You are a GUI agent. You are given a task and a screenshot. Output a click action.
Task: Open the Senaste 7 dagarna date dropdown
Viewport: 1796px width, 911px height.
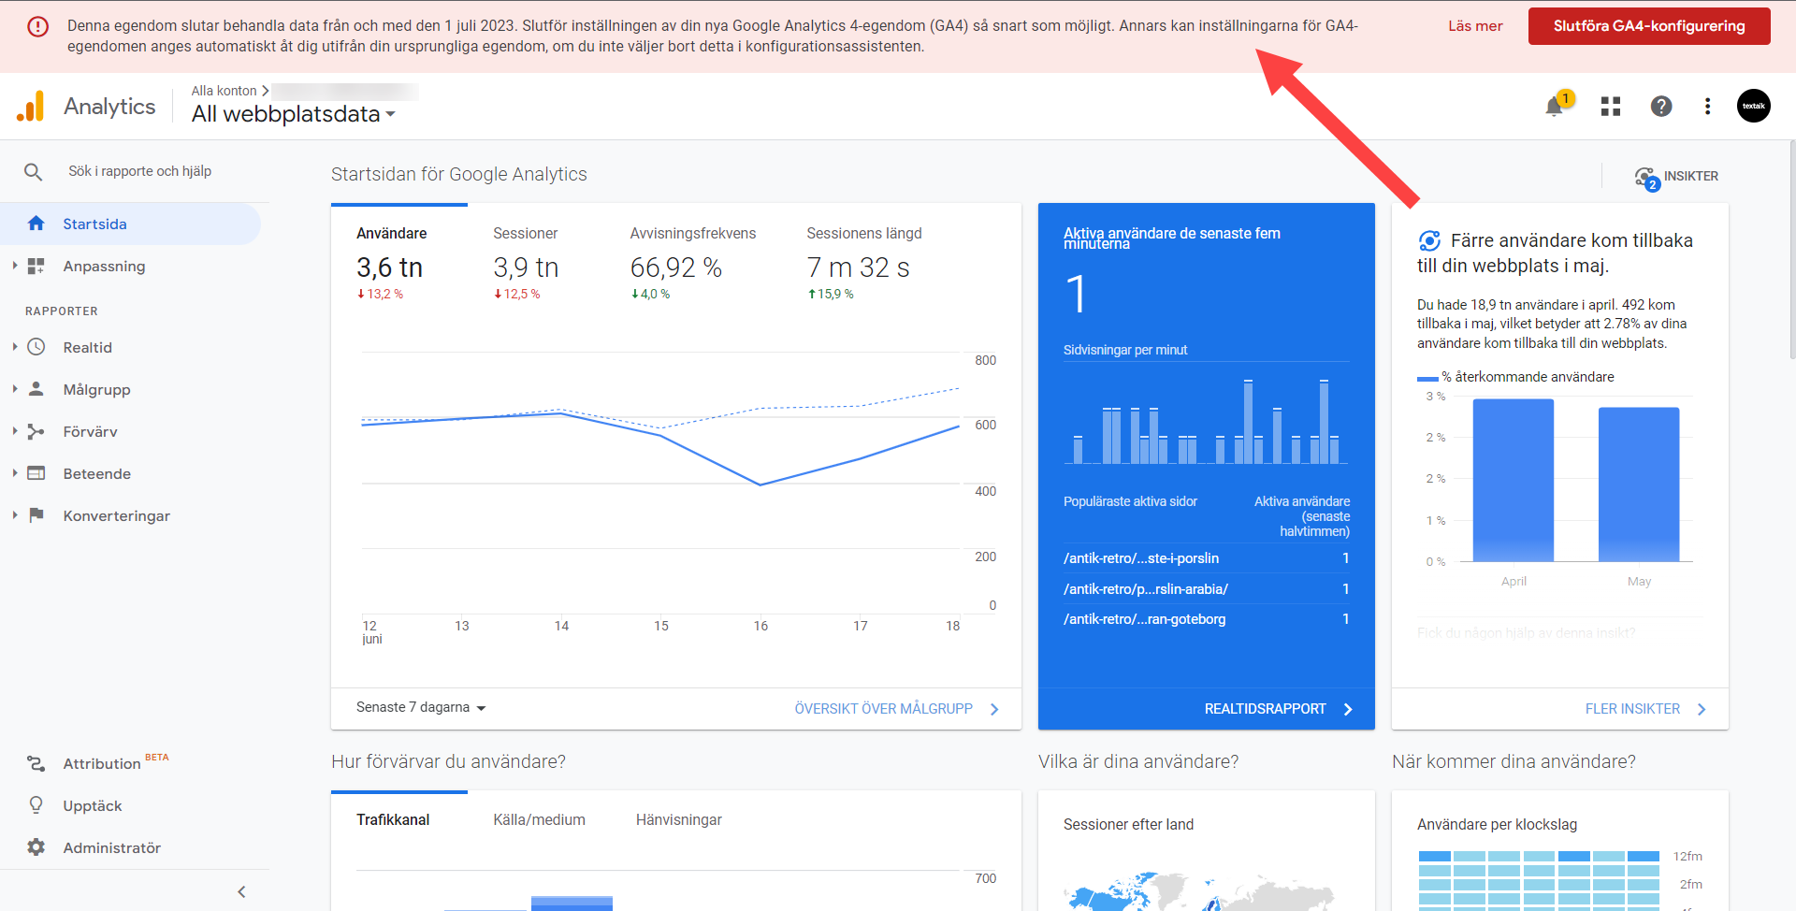(421, 708)
